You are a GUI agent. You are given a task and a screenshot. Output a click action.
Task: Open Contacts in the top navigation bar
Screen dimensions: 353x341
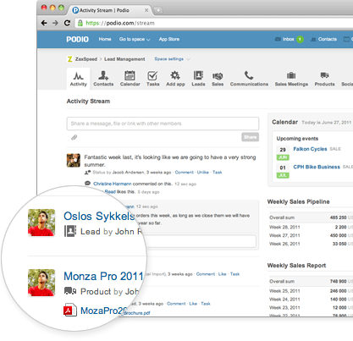click(323, 39)
